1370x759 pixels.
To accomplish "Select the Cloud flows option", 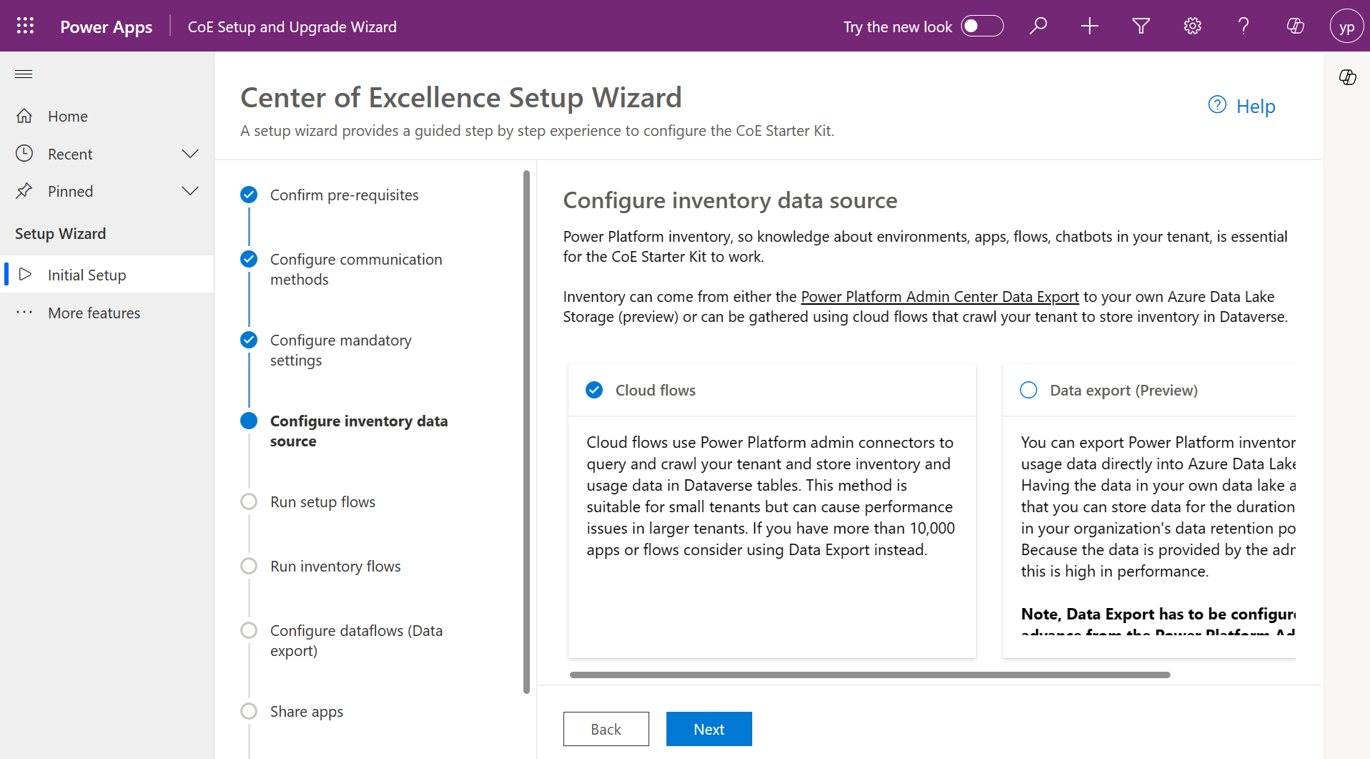I will 594,390.
